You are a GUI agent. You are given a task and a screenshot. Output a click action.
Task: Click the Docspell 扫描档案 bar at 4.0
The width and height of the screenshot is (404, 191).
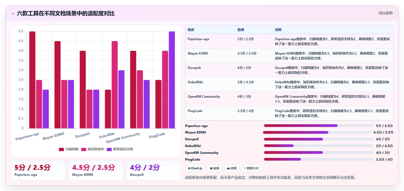coord(83,90)
